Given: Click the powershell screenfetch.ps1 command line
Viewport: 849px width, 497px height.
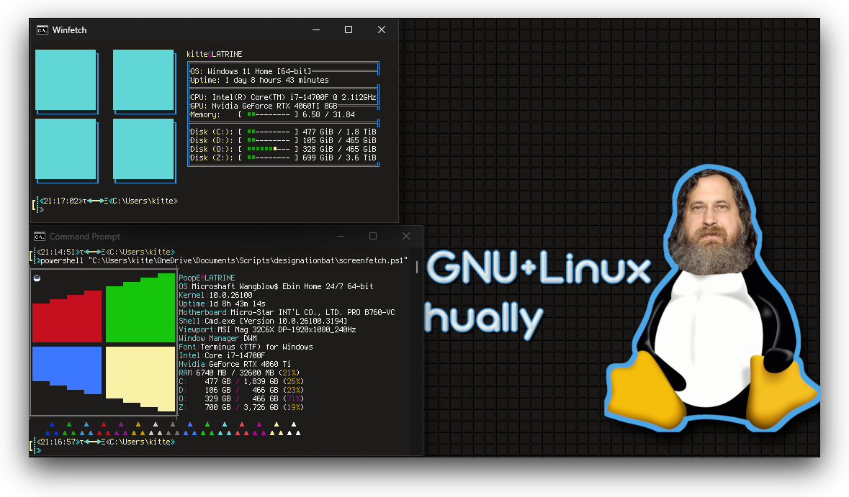Looking at the screenshot, I should [224, 260].
